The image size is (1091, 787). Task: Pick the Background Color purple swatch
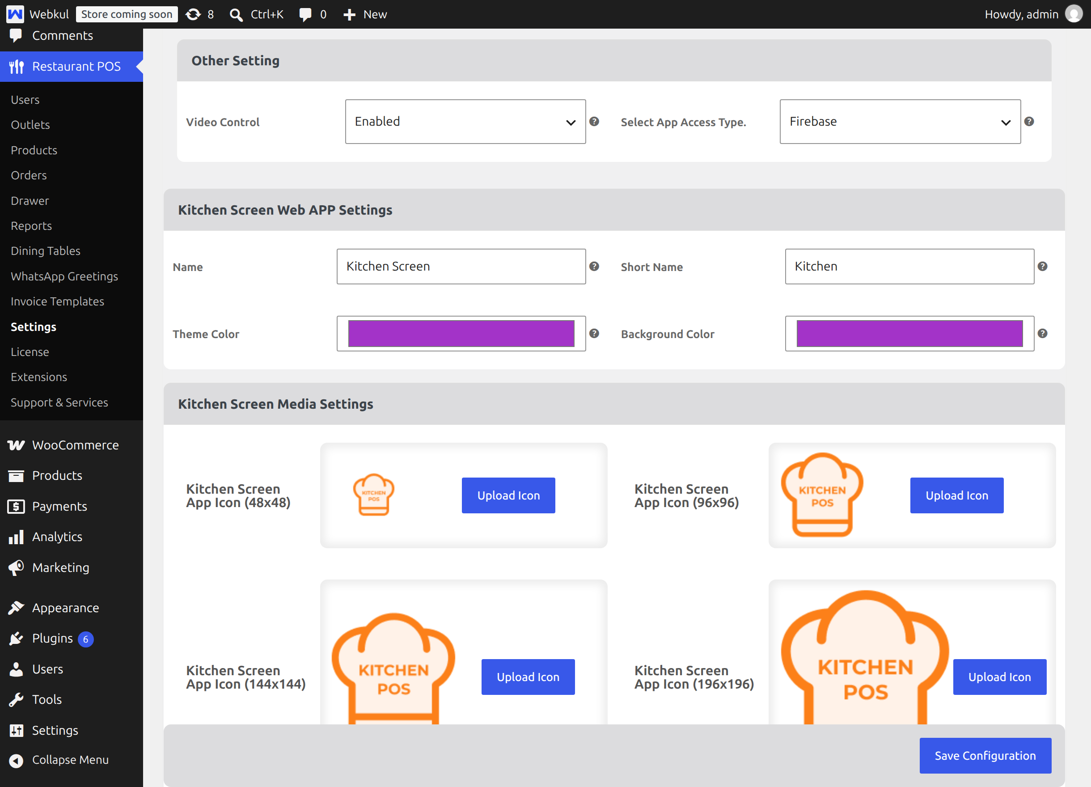click(909, 334)
